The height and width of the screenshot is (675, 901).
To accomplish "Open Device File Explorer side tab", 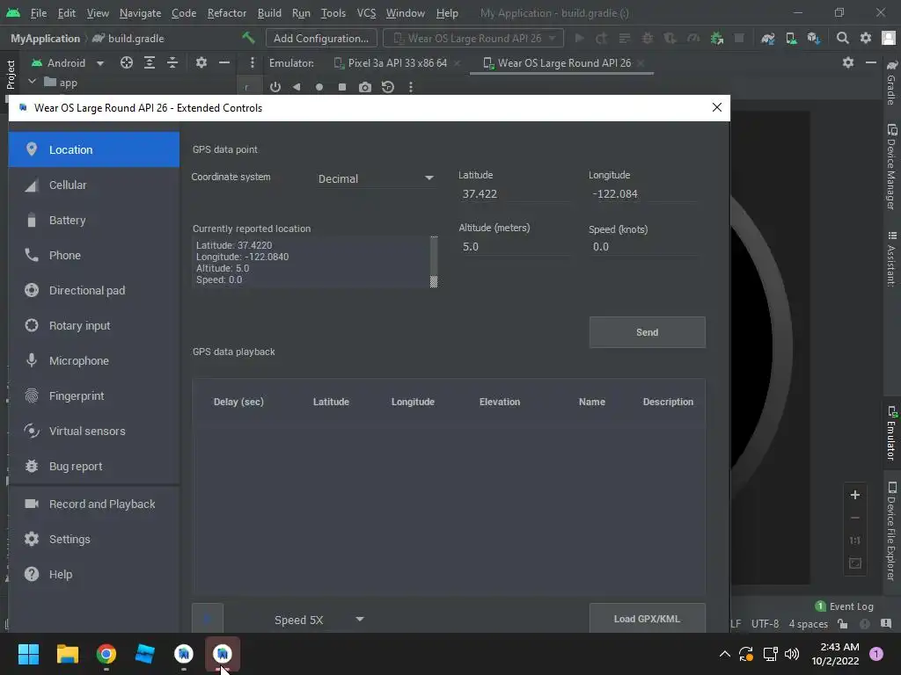I will click(891, 531).
